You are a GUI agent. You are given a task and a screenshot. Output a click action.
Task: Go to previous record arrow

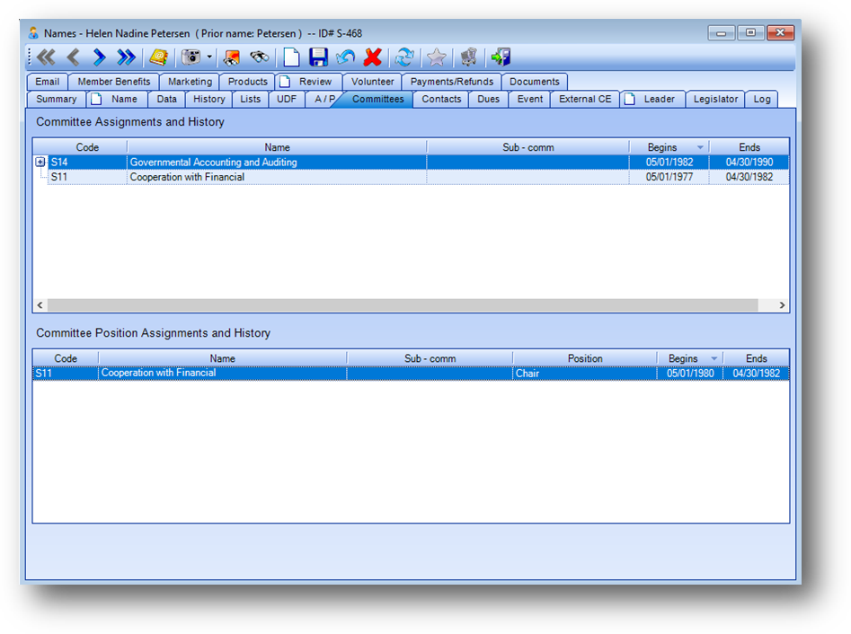click(74, 57)
